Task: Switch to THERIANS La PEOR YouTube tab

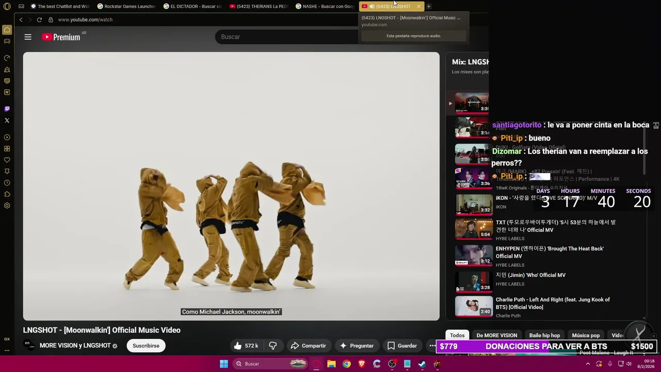Action: (x=258, y=6)
